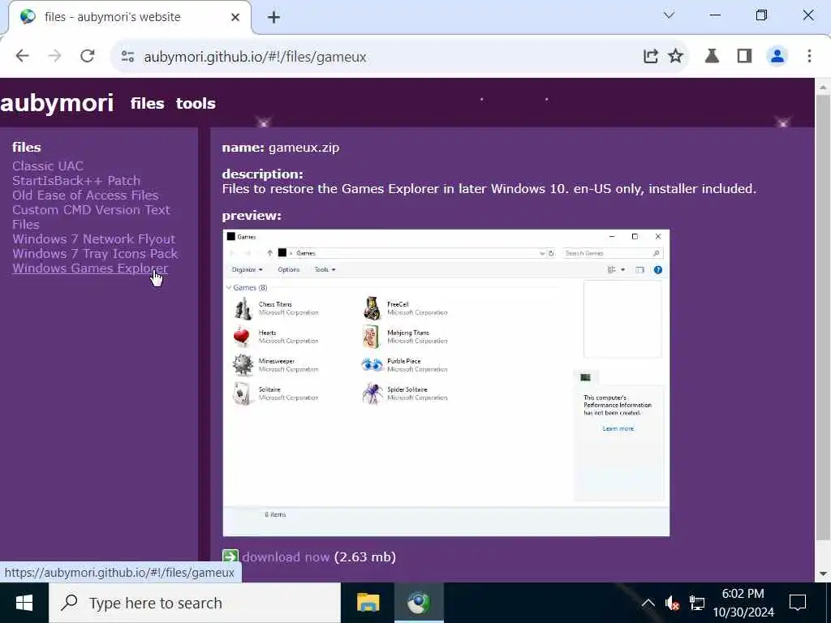
Task: Open the Classic UAC file page
Action: point(48,165)
